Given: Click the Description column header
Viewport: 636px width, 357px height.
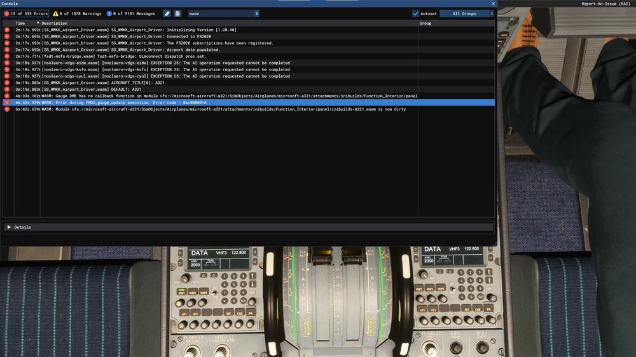Looking at the screenshot, I should (54, 24).
